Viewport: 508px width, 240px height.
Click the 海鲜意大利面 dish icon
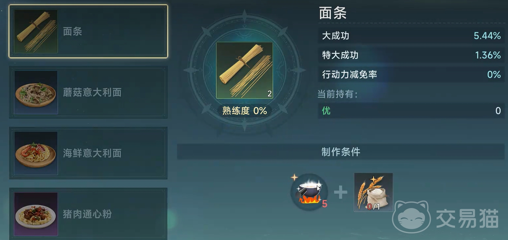36,153
